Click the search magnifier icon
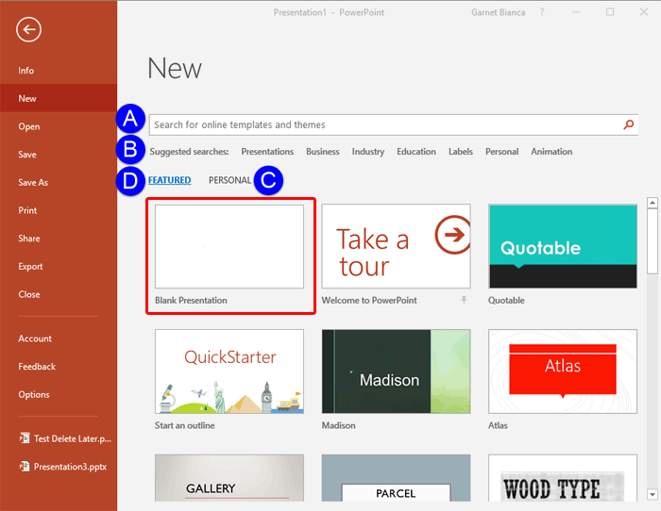The image size is (661, 511). [629, 124]
